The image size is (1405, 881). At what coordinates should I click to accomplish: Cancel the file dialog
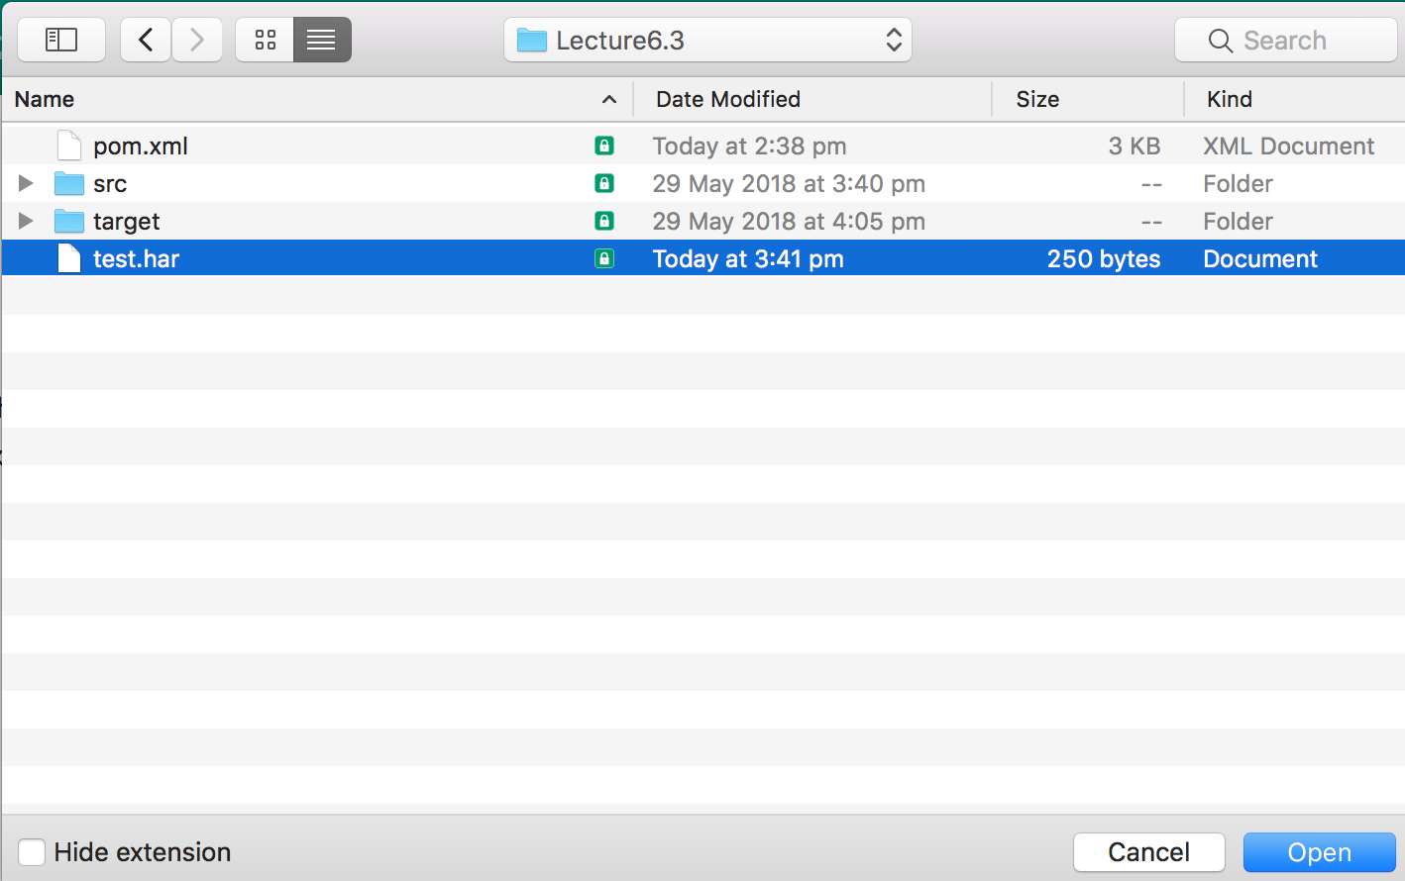pyautogui.click(x=1148, y=852)
